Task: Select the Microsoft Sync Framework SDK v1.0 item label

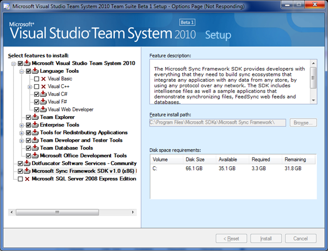Action: tap(84, 171)
